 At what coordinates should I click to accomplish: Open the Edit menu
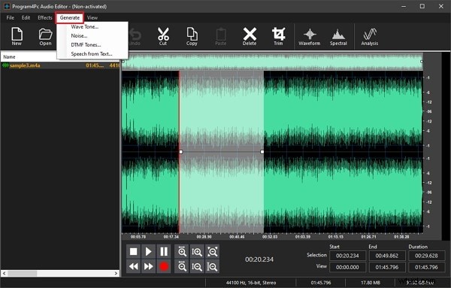(26, 17)
